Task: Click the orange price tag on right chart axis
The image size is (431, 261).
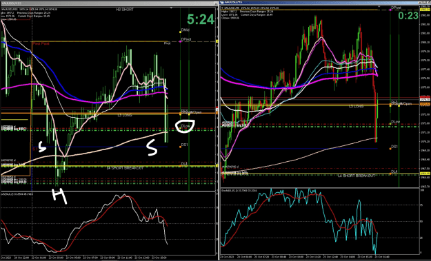Action: pyautogui.click(x=425, y=104)
